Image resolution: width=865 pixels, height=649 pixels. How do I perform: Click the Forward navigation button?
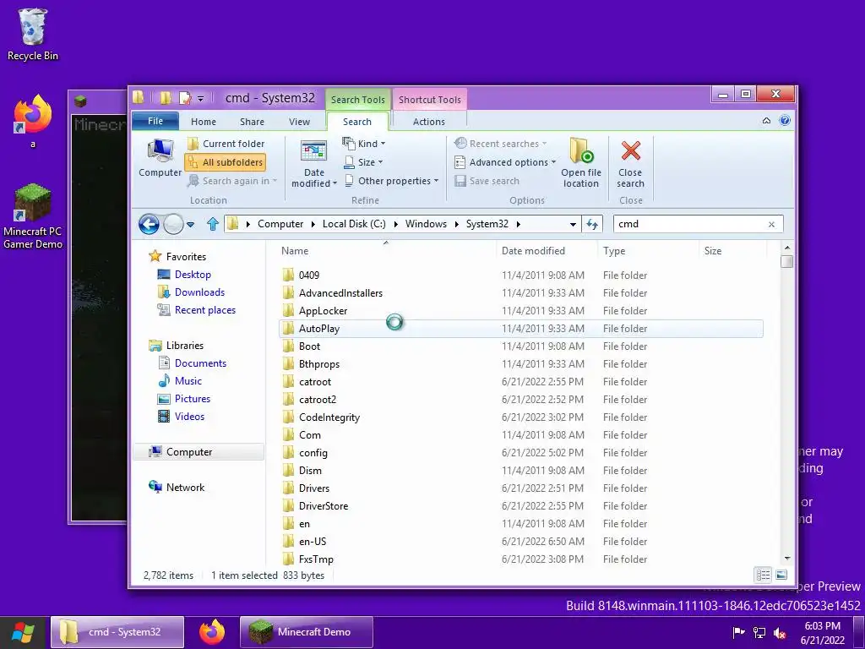tap(173, 224)
